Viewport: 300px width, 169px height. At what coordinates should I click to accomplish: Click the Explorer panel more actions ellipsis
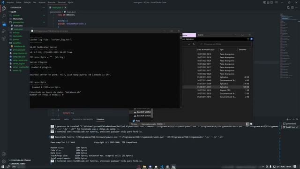44,8
